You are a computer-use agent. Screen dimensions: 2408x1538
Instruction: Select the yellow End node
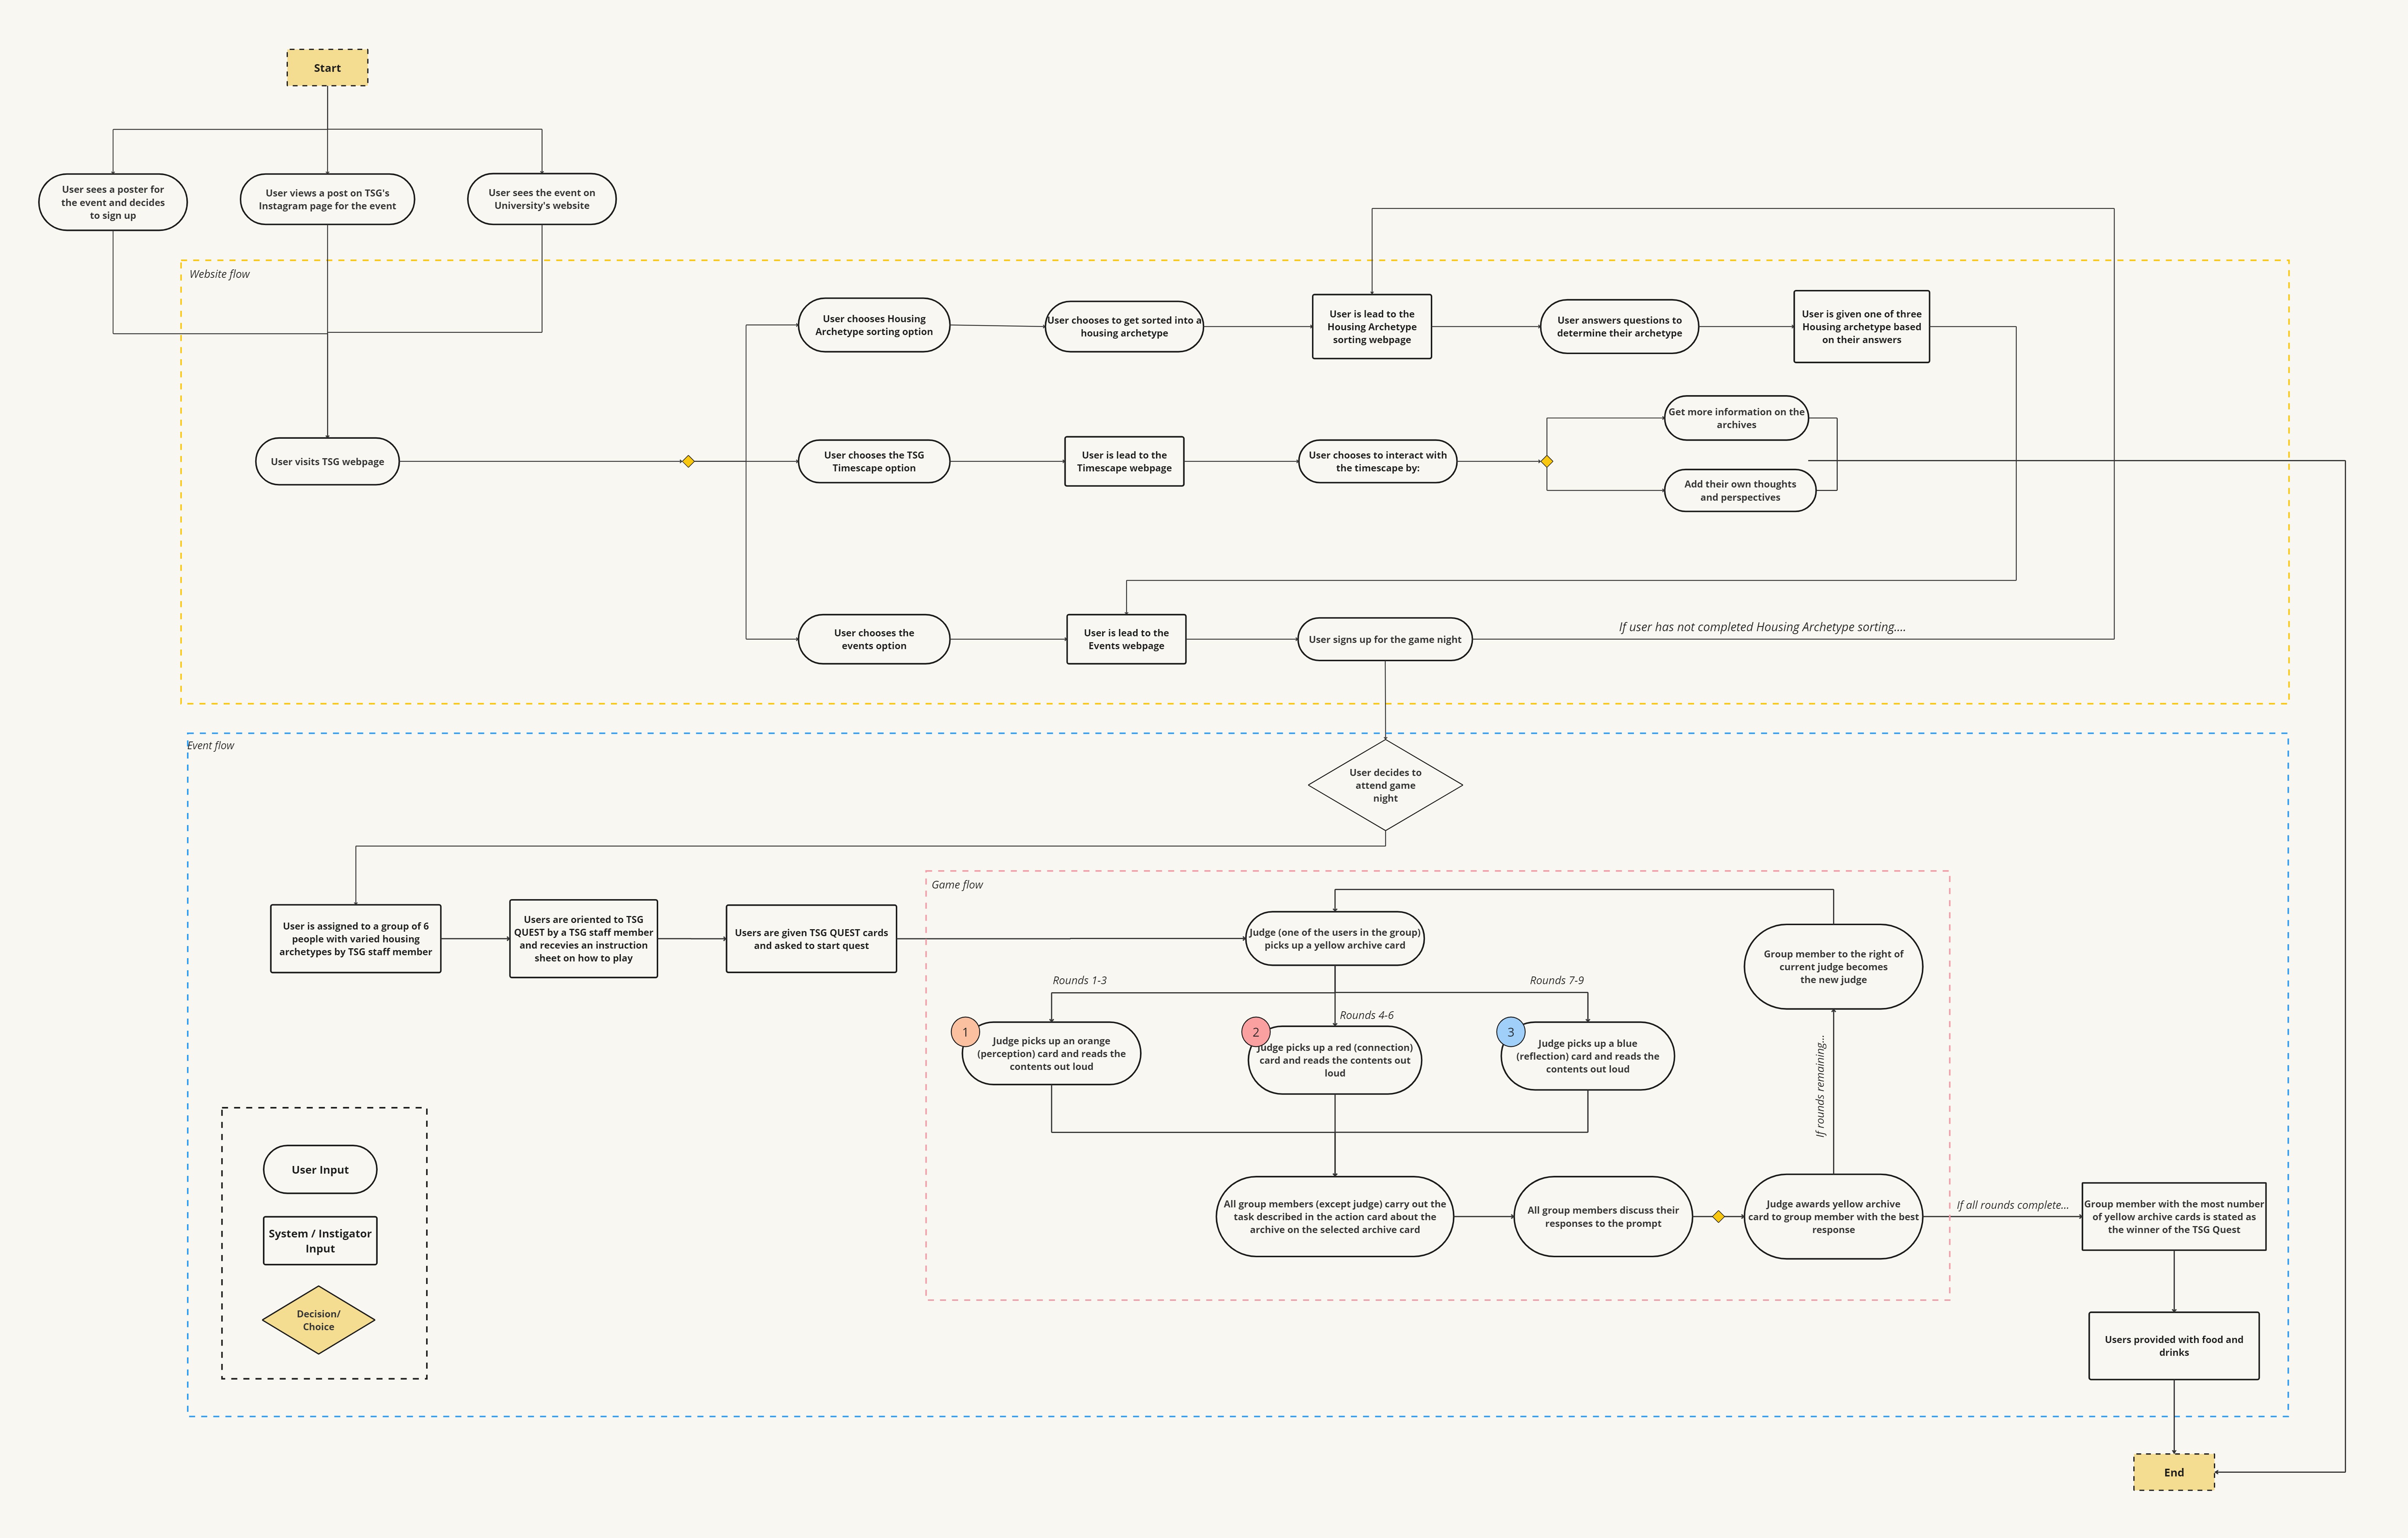[2174, 1472]
